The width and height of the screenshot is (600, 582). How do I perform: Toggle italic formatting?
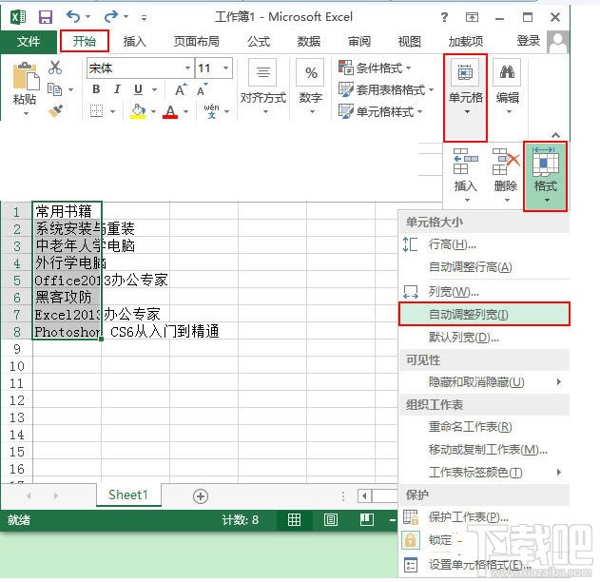coord(117,89)
